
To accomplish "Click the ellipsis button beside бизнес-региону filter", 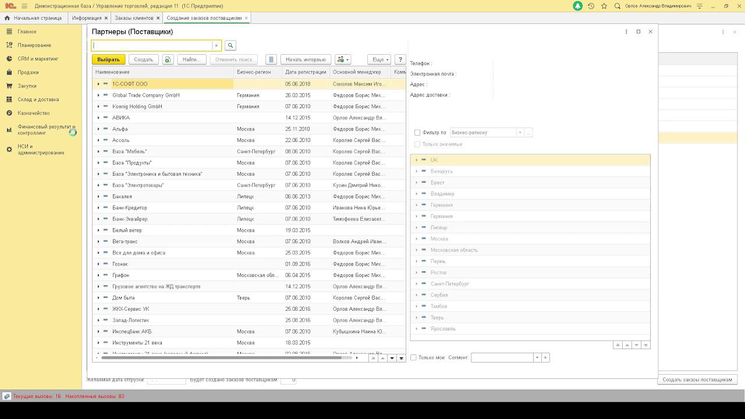I will (x=528, y=133).
